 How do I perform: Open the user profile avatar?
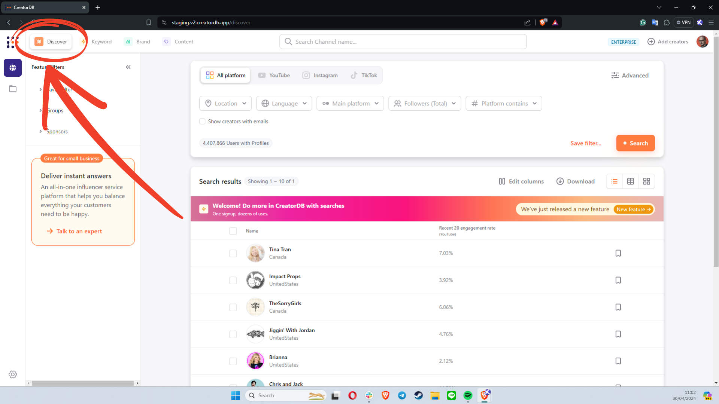[x=702, y=42]
